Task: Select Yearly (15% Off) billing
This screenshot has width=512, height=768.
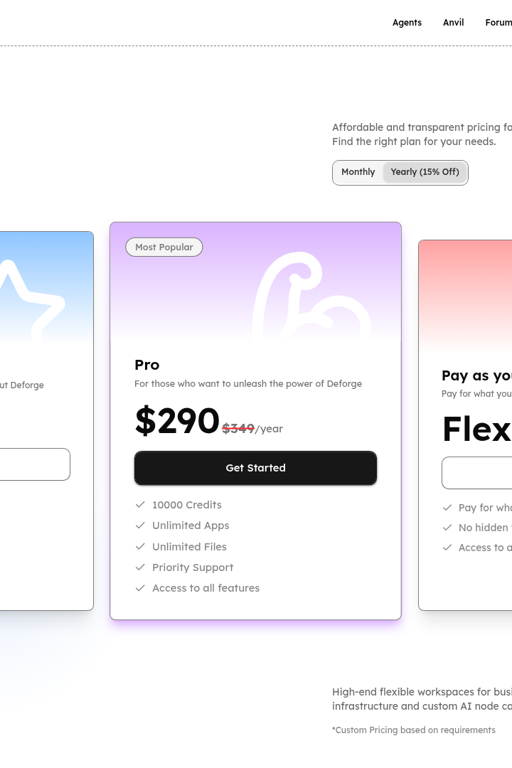Action: (425, 172)
